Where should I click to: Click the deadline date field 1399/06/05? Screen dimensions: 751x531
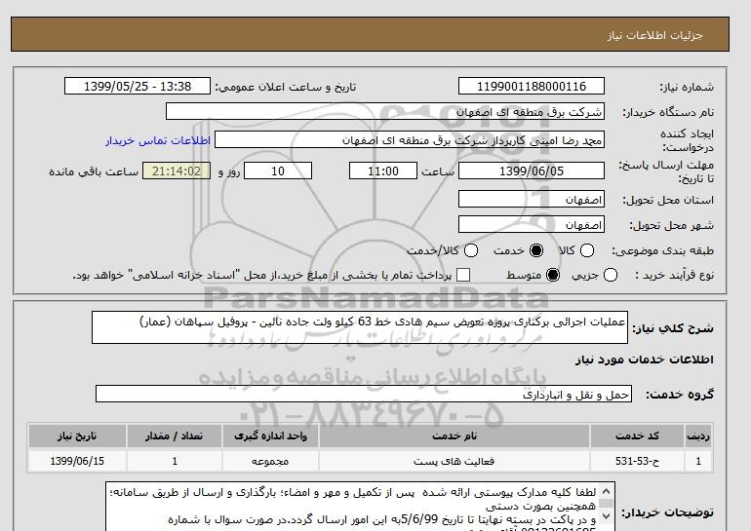(532, 171)
